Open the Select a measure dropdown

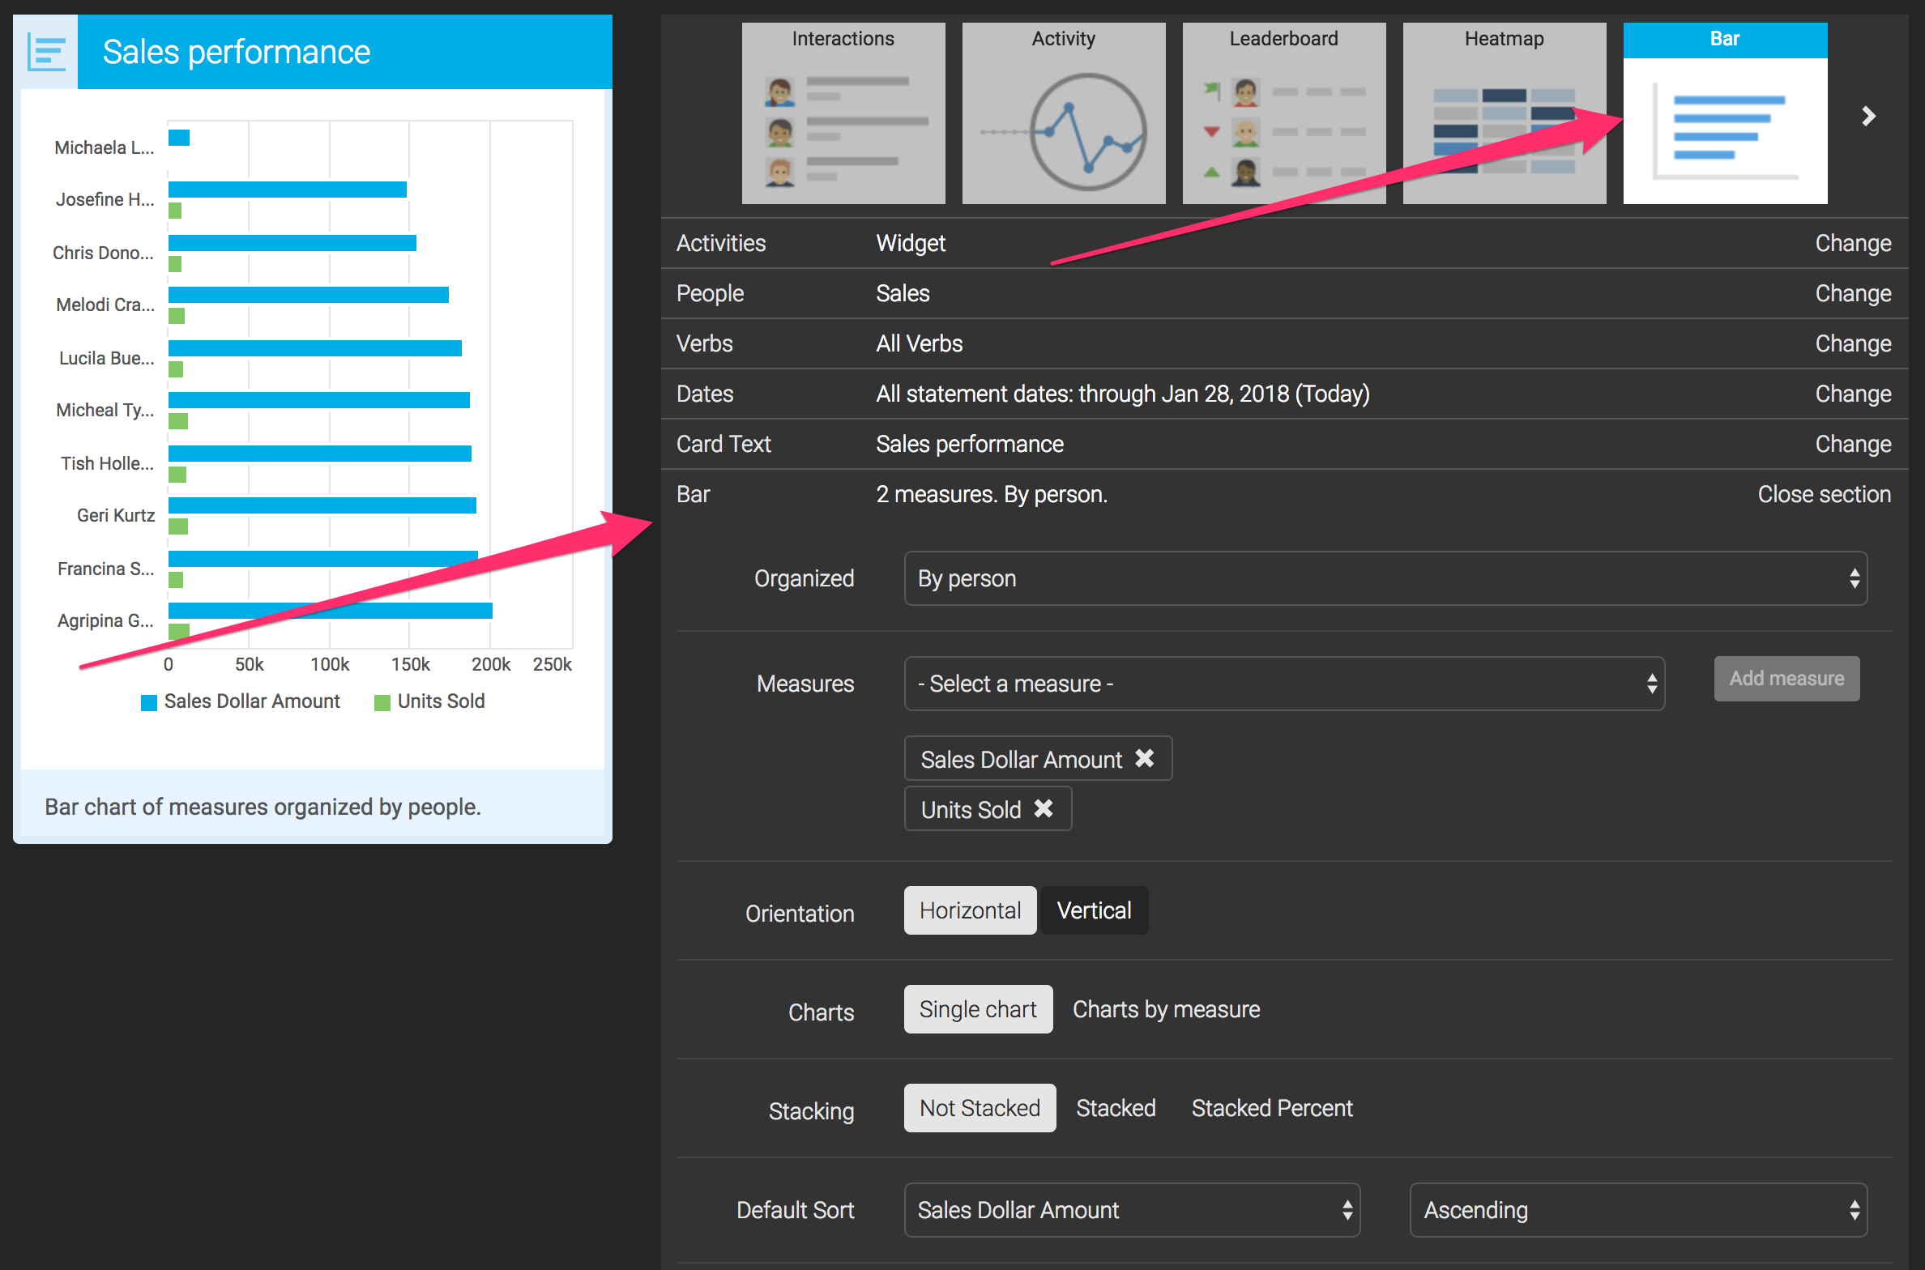(1283, 684)
